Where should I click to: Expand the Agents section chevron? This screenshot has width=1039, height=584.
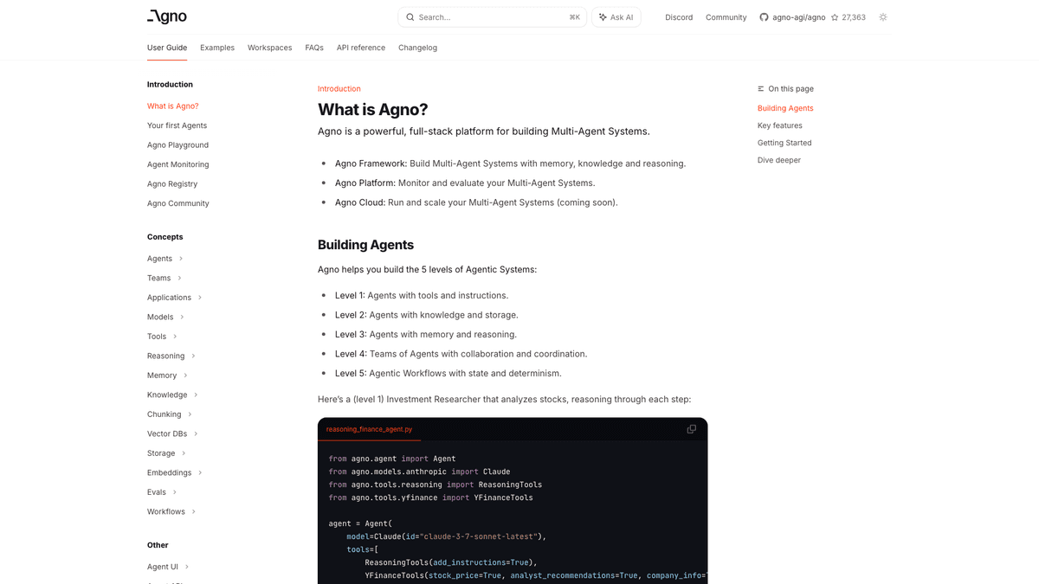(x=181, y=259)
